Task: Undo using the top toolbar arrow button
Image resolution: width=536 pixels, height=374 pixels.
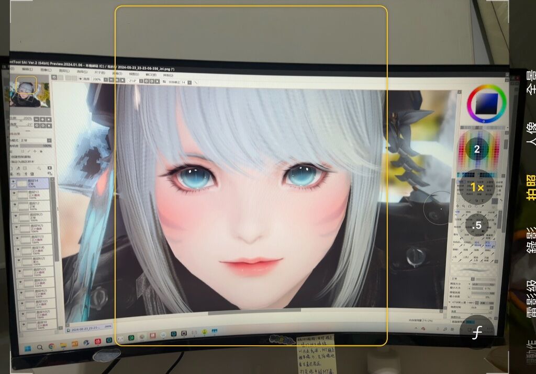Action: pos(54,77)
